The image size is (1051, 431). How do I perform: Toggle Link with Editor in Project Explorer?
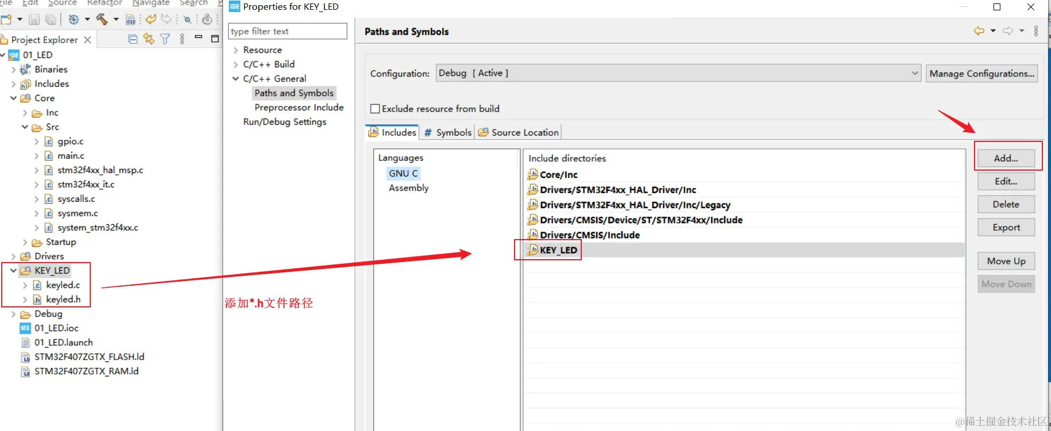[x=148, y=39]
